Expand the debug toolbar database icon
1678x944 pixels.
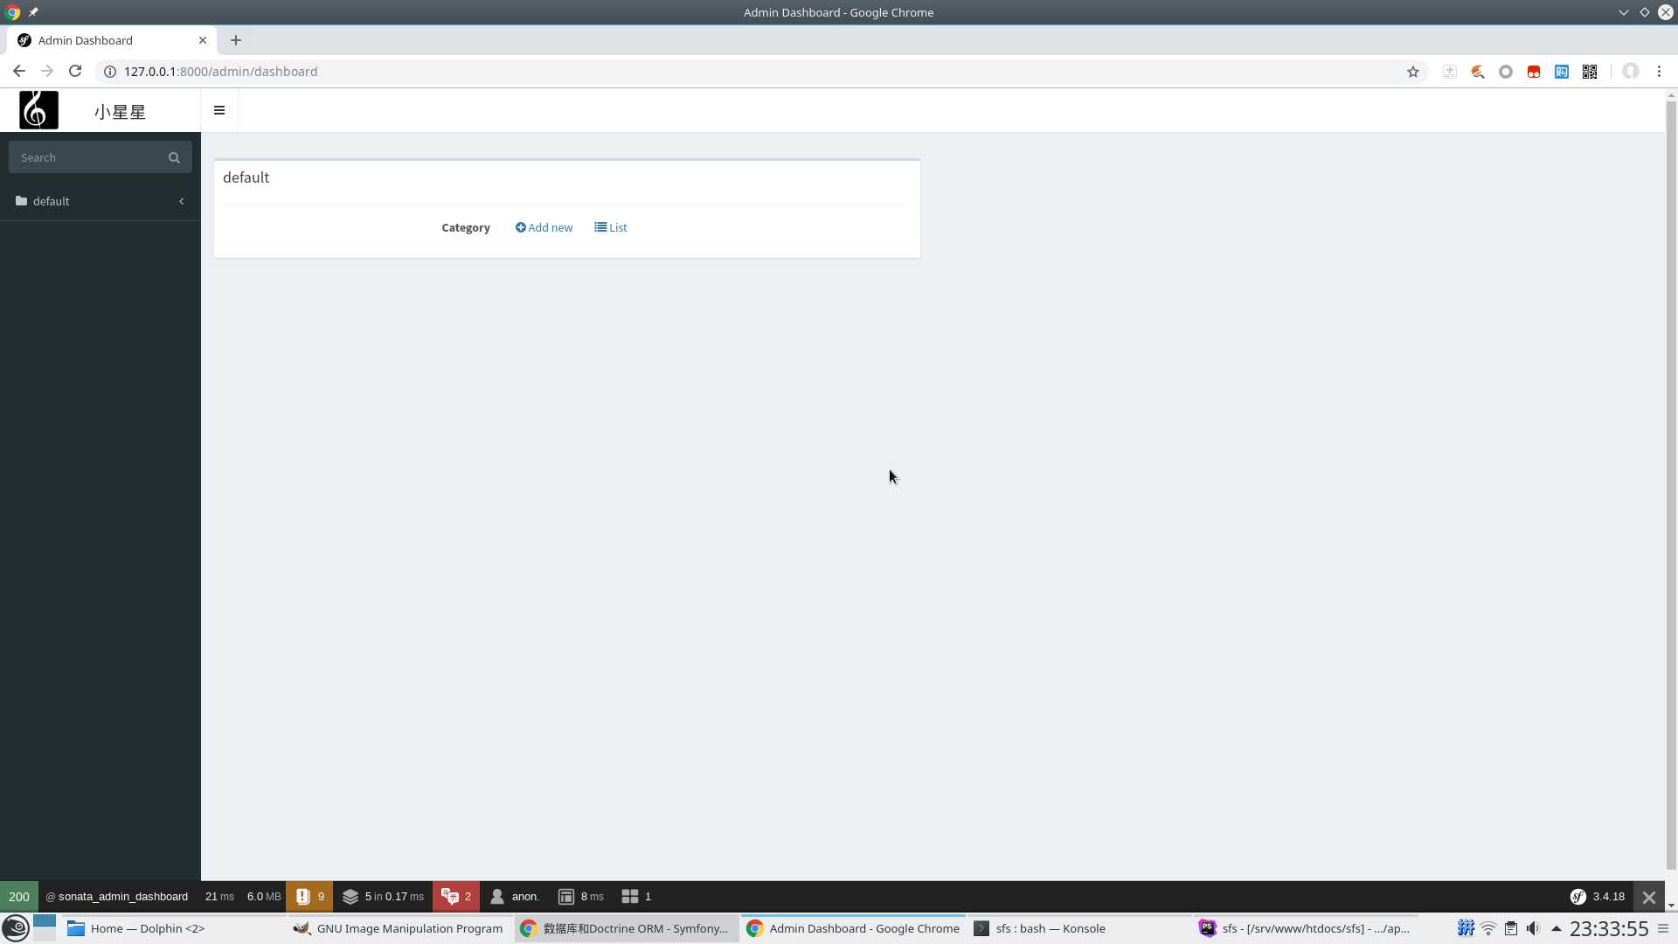click(350, 896)
